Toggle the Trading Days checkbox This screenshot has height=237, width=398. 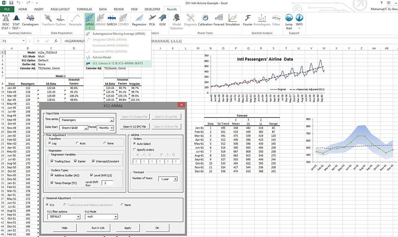click(60, 161)
